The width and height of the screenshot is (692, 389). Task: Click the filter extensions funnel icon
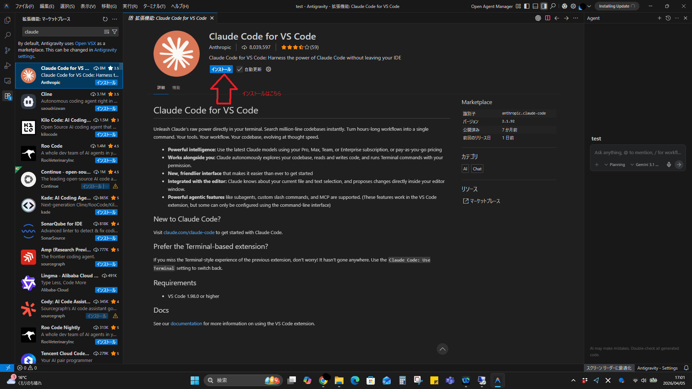coord(115,32)
